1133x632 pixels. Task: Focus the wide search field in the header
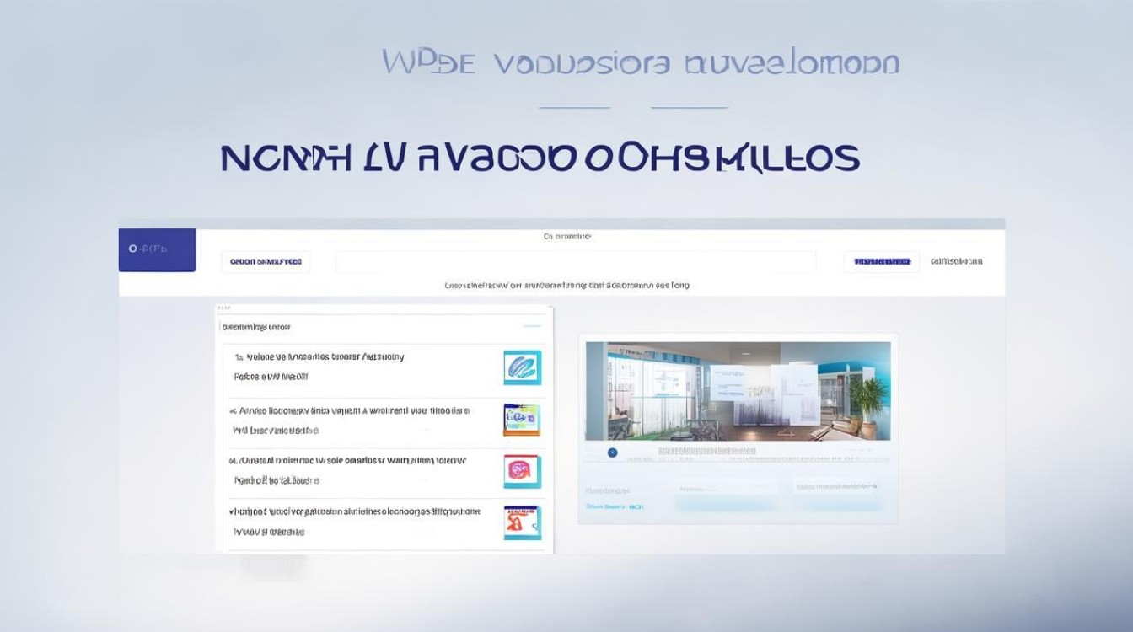click(x=575, y=262)
